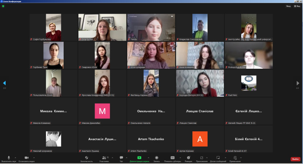Viewport: 303px width, 164px height.
Task: Open the Вид view menu at top right
Action: (x=289, y=6)
